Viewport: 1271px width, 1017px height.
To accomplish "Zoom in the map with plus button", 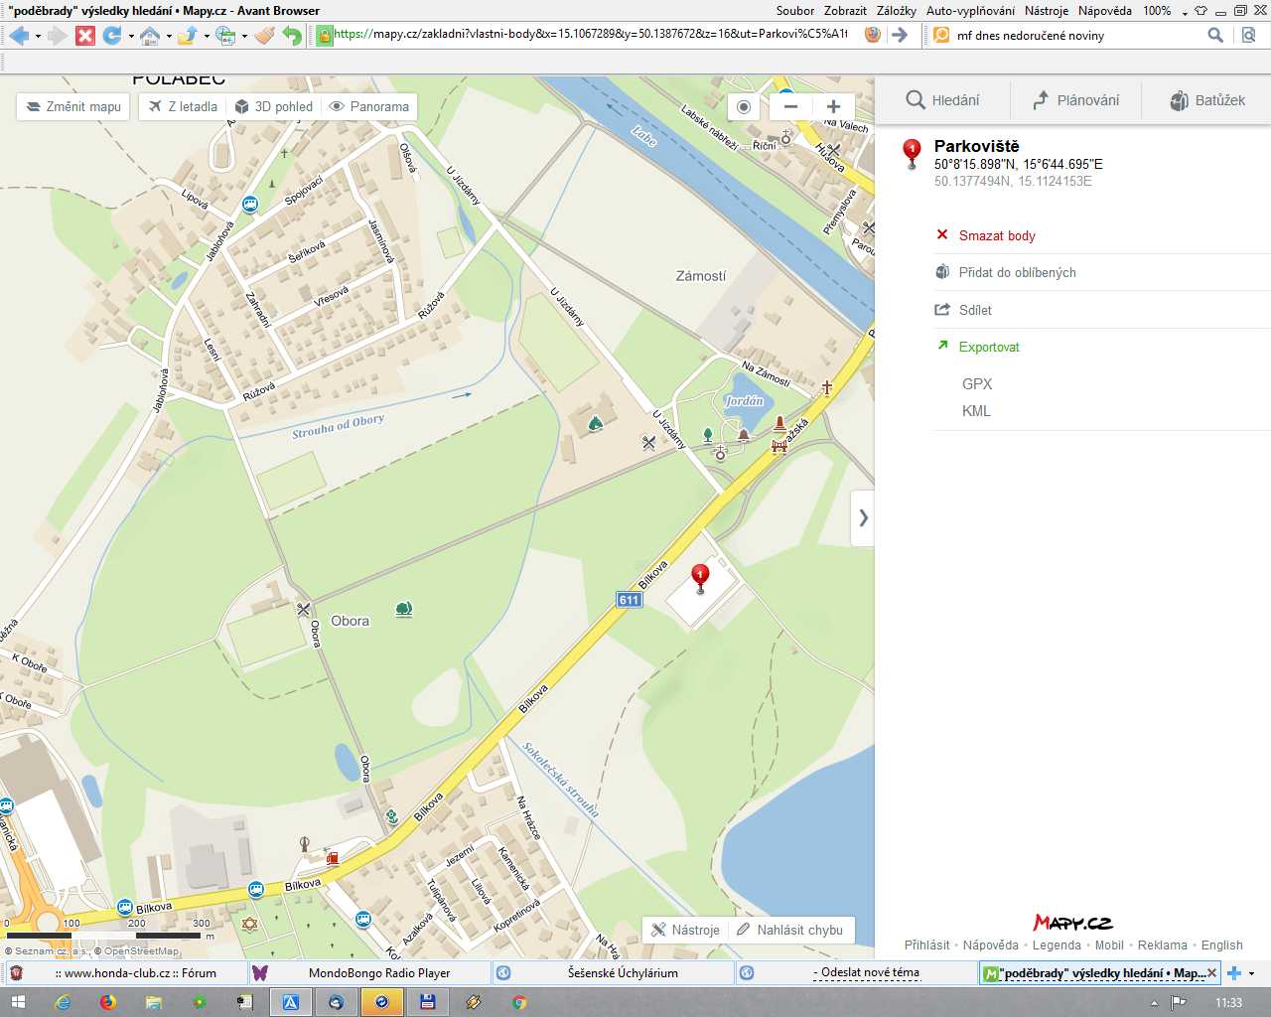I will tap(833, 107).
